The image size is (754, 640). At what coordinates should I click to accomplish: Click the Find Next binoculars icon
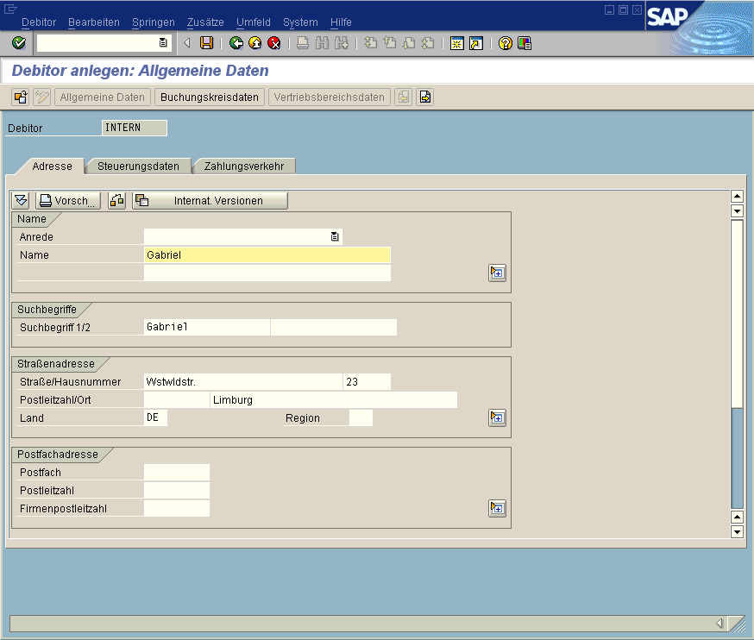342,43
